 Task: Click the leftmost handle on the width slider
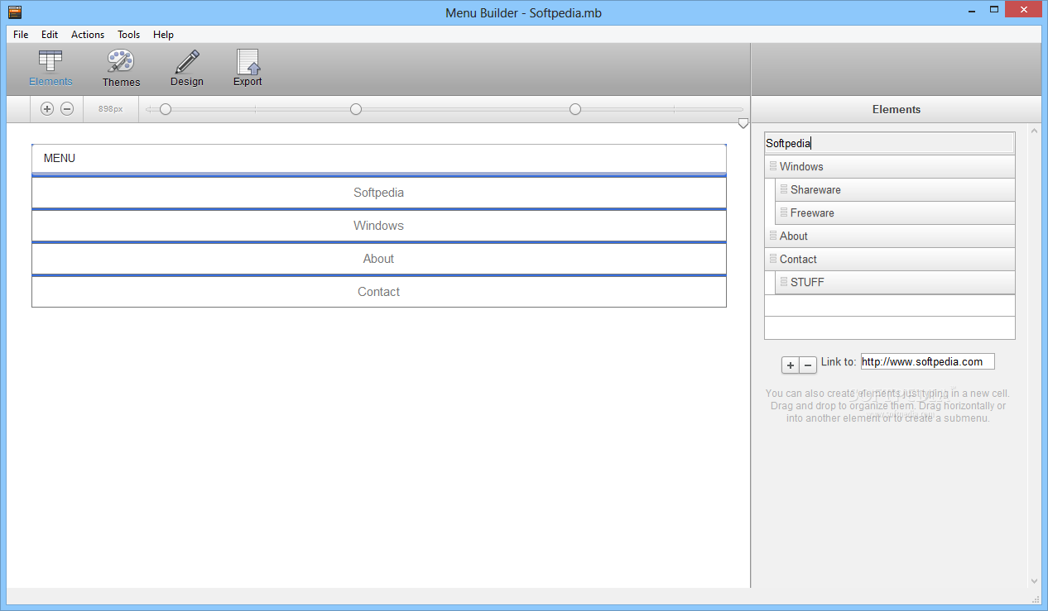pyautogui.click(x=166, y=109)
